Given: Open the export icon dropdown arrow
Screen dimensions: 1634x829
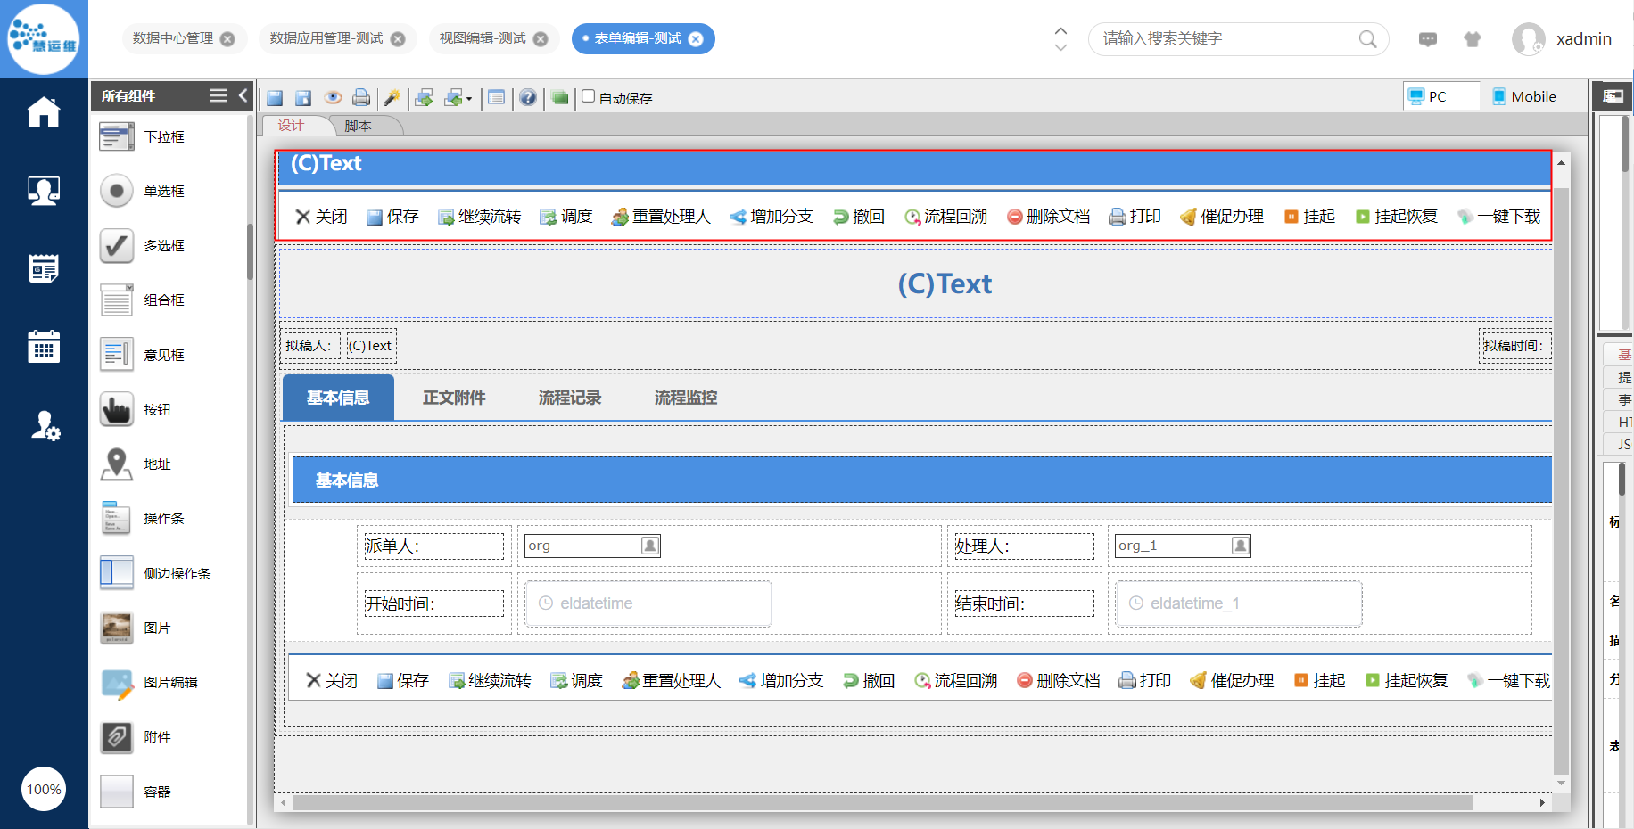Looking at the screenshot, I should coord(469,99).
